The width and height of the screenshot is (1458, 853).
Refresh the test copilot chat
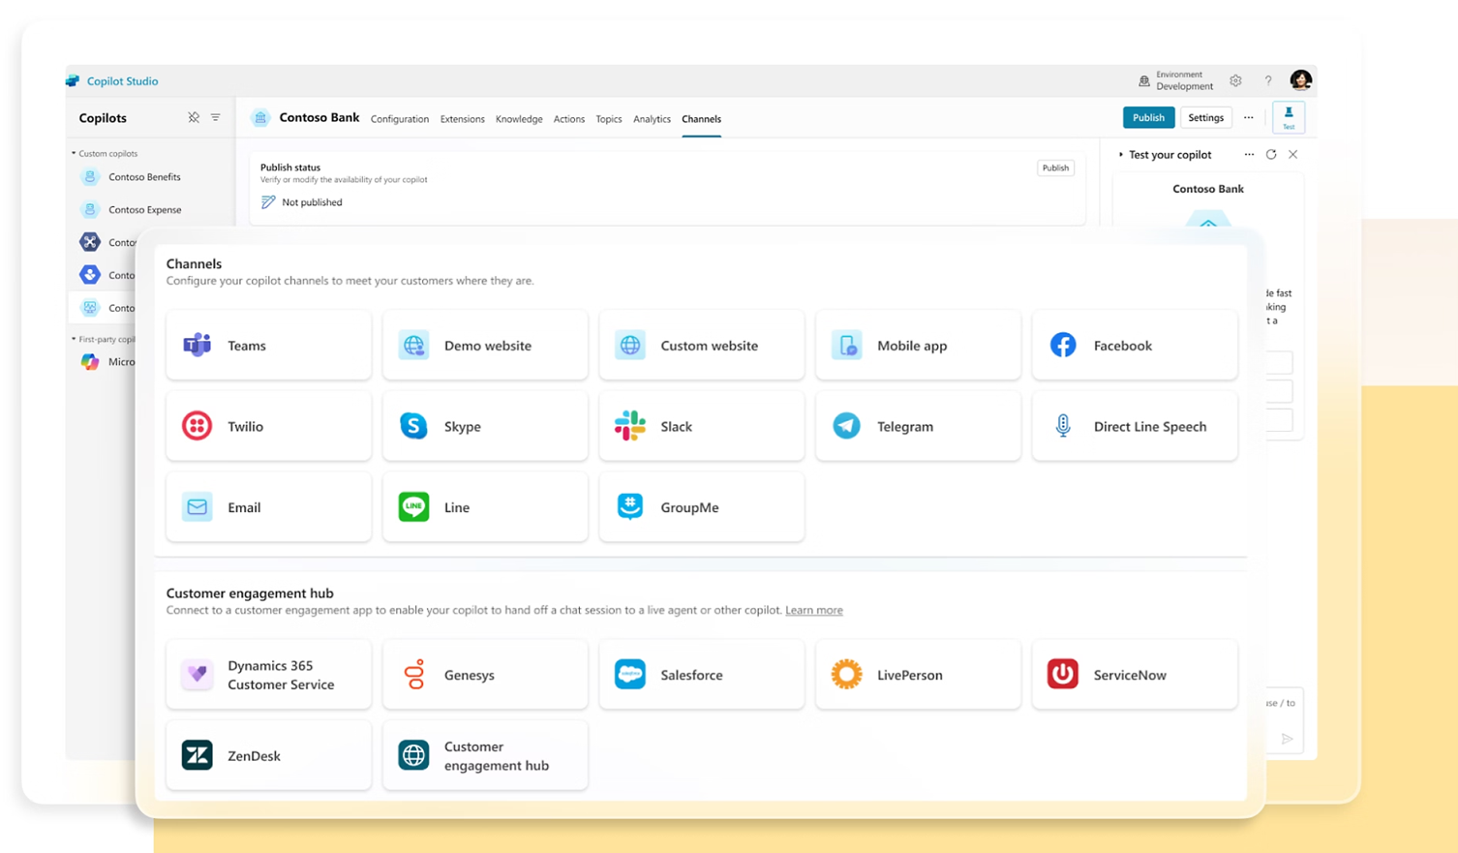(1271, 154)
